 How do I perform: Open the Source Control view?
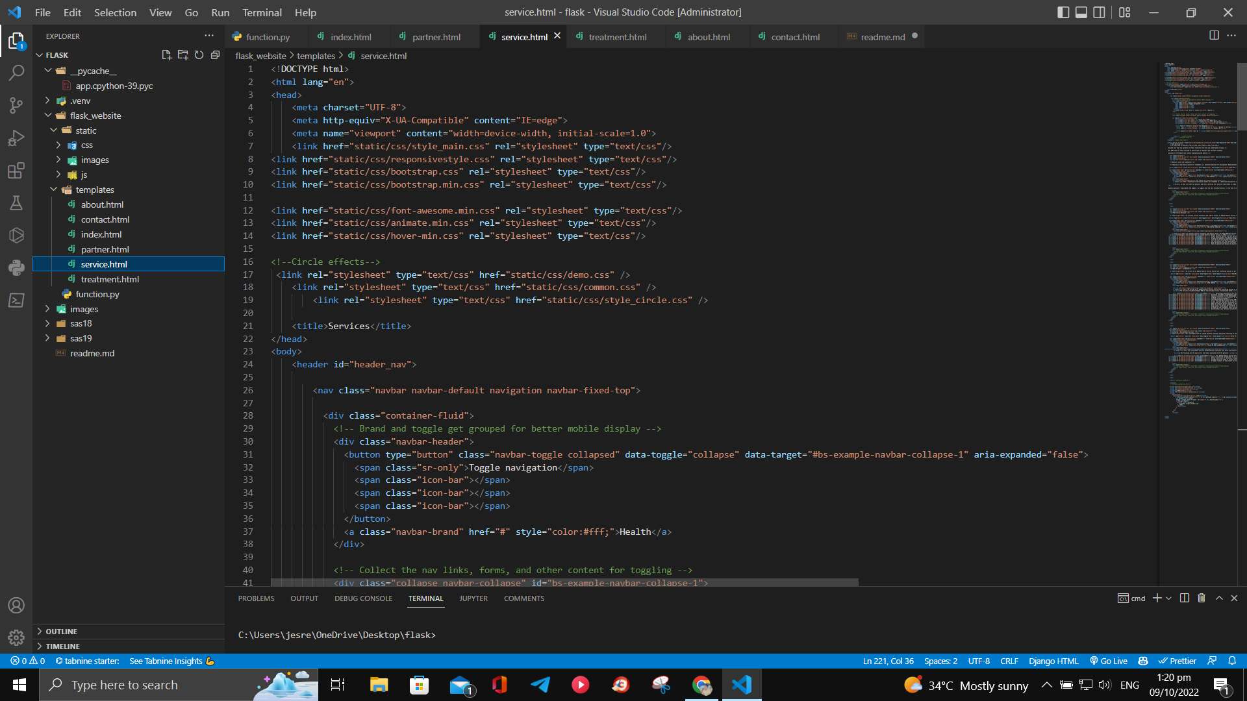[16, 105]
